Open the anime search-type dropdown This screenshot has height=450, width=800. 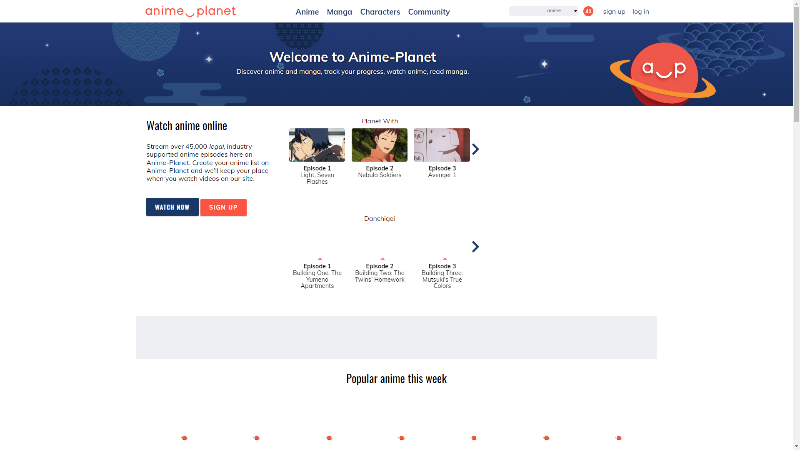coord(562,11)
